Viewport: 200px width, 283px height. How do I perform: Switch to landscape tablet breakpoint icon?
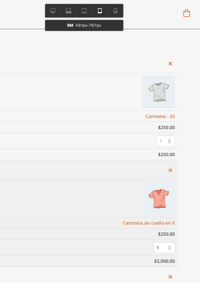point(84,11)
